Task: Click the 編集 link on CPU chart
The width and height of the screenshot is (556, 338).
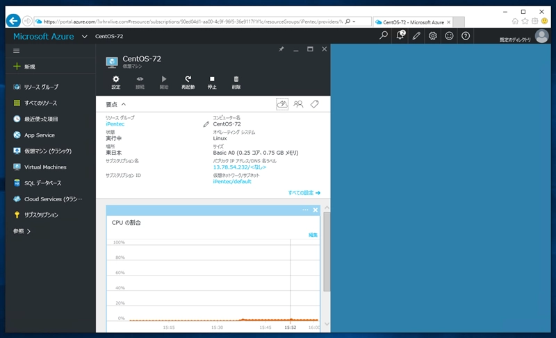Action: pos(313,235)
